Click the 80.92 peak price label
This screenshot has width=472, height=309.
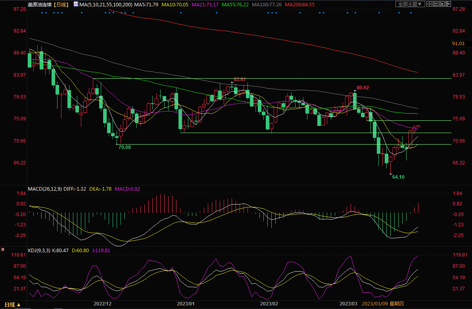363,87
